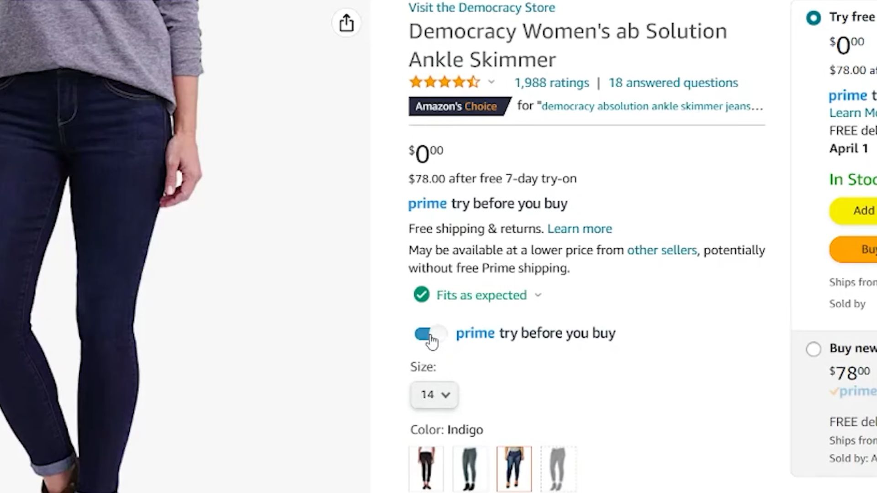The height and width of the screenshot is (493, 877).
Task: Click the prime logo under the price
Action: [x=427, y=204]
